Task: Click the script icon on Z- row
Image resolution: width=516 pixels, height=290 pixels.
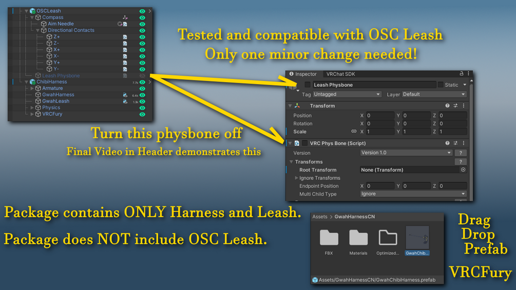Action: click(x=125, y=44)
